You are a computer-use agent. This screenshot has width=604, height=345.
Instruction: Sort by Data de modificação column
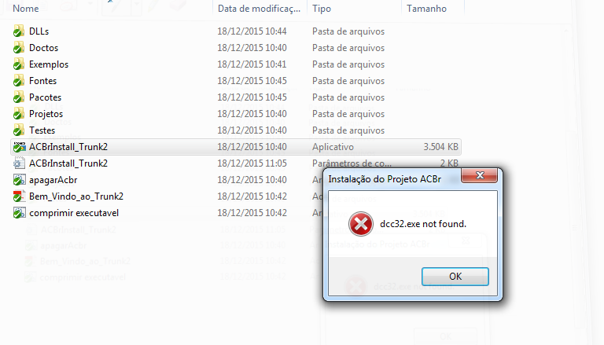[x=259, y=9]
